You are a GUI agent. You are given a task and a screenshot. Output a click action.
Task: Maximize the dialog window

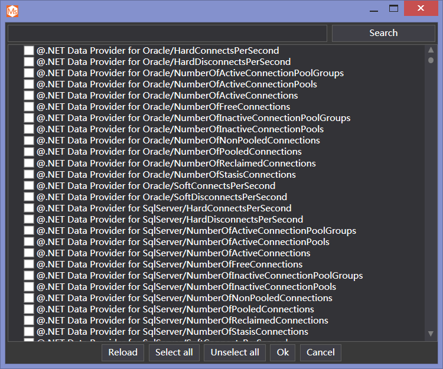[x=394, y=9]
